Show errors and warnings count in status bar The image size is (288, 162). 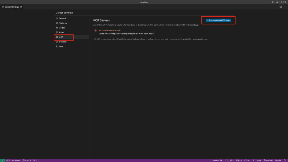27,160
